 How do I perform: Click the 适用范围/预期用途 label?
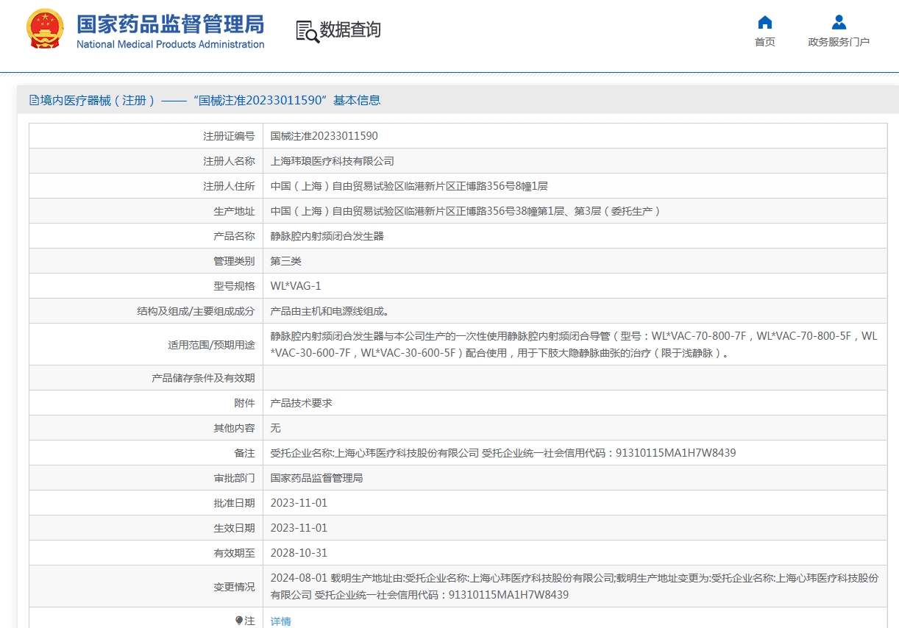coord(211,344)
